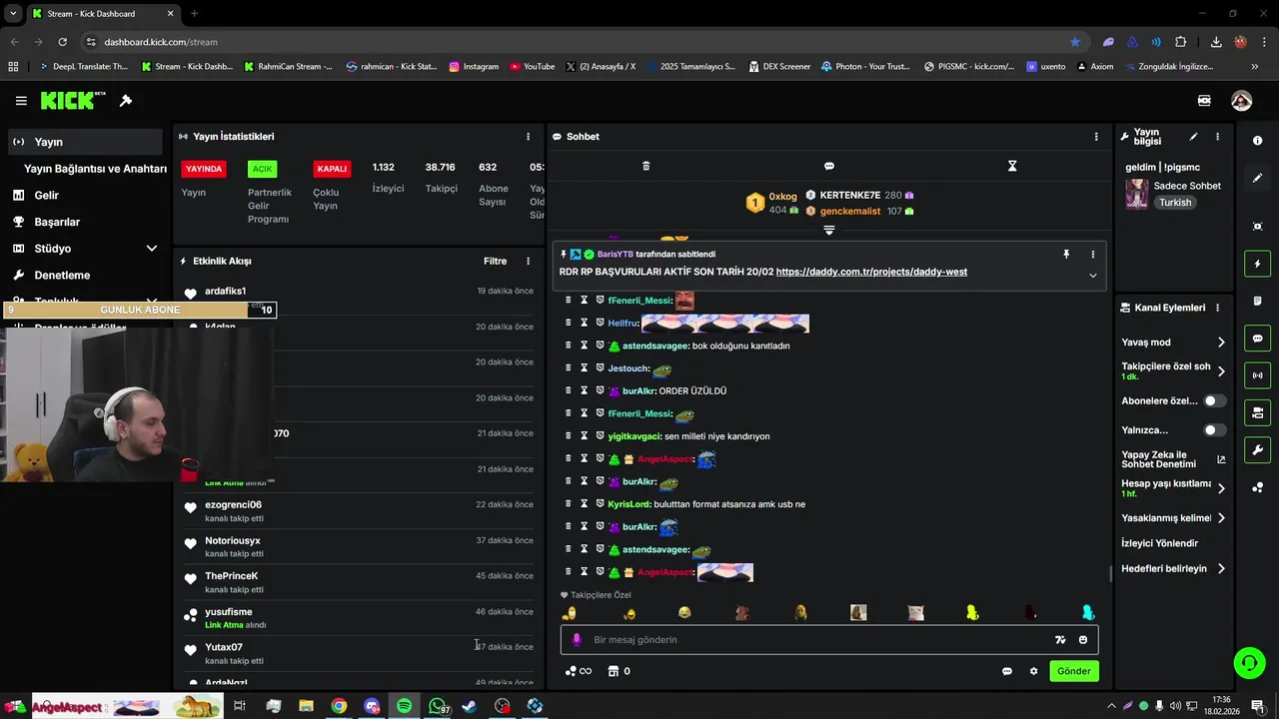
Task: Toggle the Yalnızca switch
Action: point(1214,430)
